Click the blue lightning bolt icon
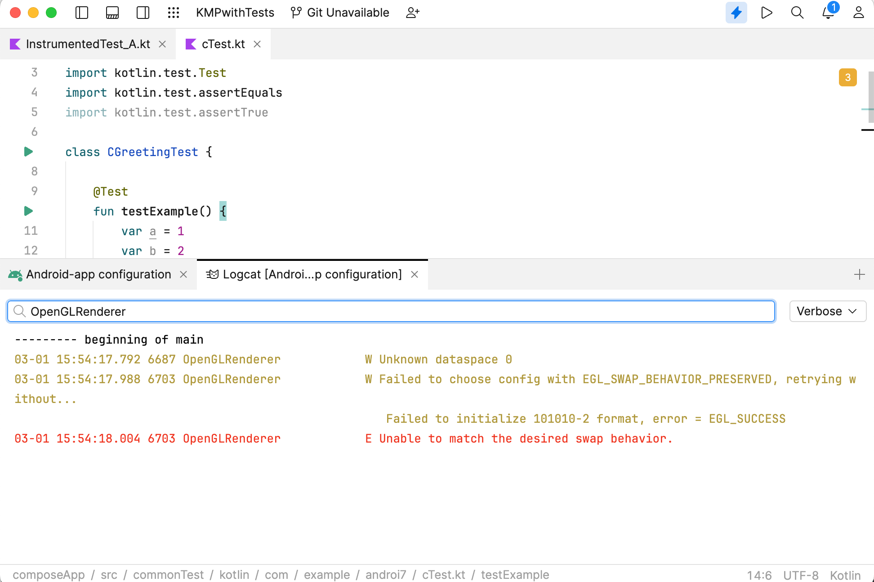Screen dimensions: 874x582 pos(736,13)
